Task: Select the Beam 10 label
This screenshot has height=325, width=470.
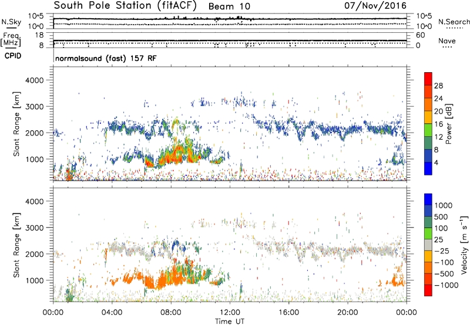Action: 229,6
